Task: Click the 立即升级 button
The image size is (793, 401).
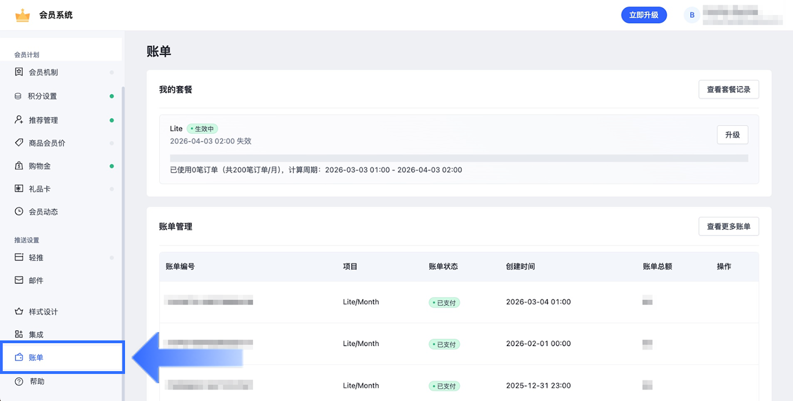Action: (643, 15)
